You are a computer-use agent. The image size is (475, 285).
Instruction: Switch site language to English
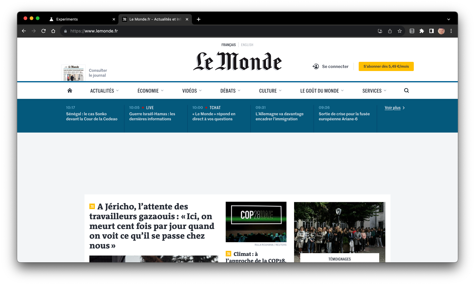(247, 45)
